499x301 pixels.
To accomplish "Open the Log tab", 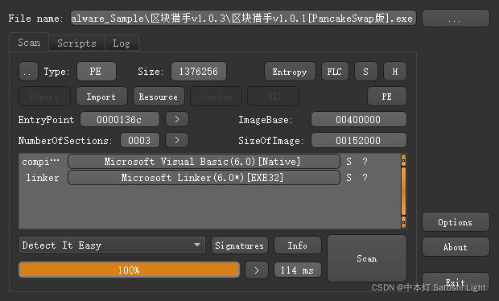I will [x=122, y=43].
